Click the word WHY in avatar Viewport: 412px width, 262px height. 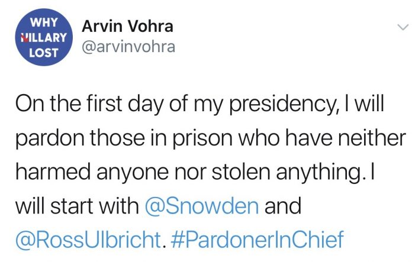click(x=44, y=22)
